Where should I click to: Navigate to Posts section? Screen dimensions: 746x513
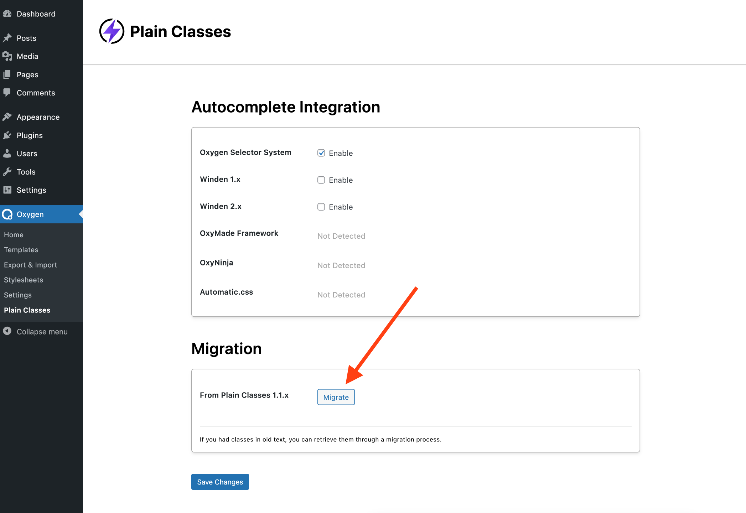[26, 37]
